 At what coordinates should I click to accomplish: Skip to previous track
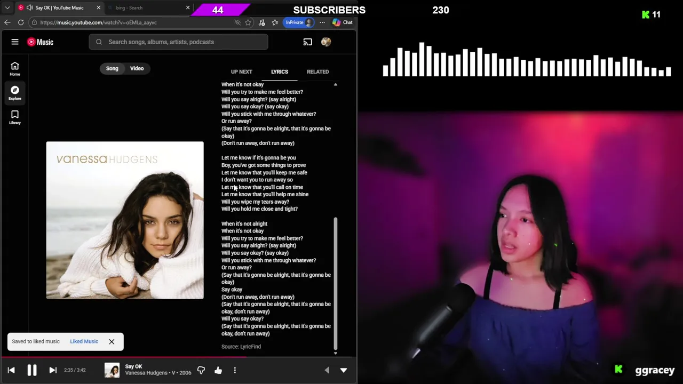[x=11, y=370]
